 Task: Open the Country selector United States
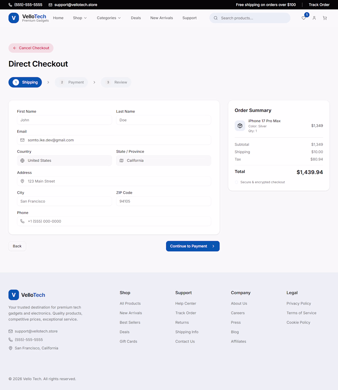(x=64, y=160)
